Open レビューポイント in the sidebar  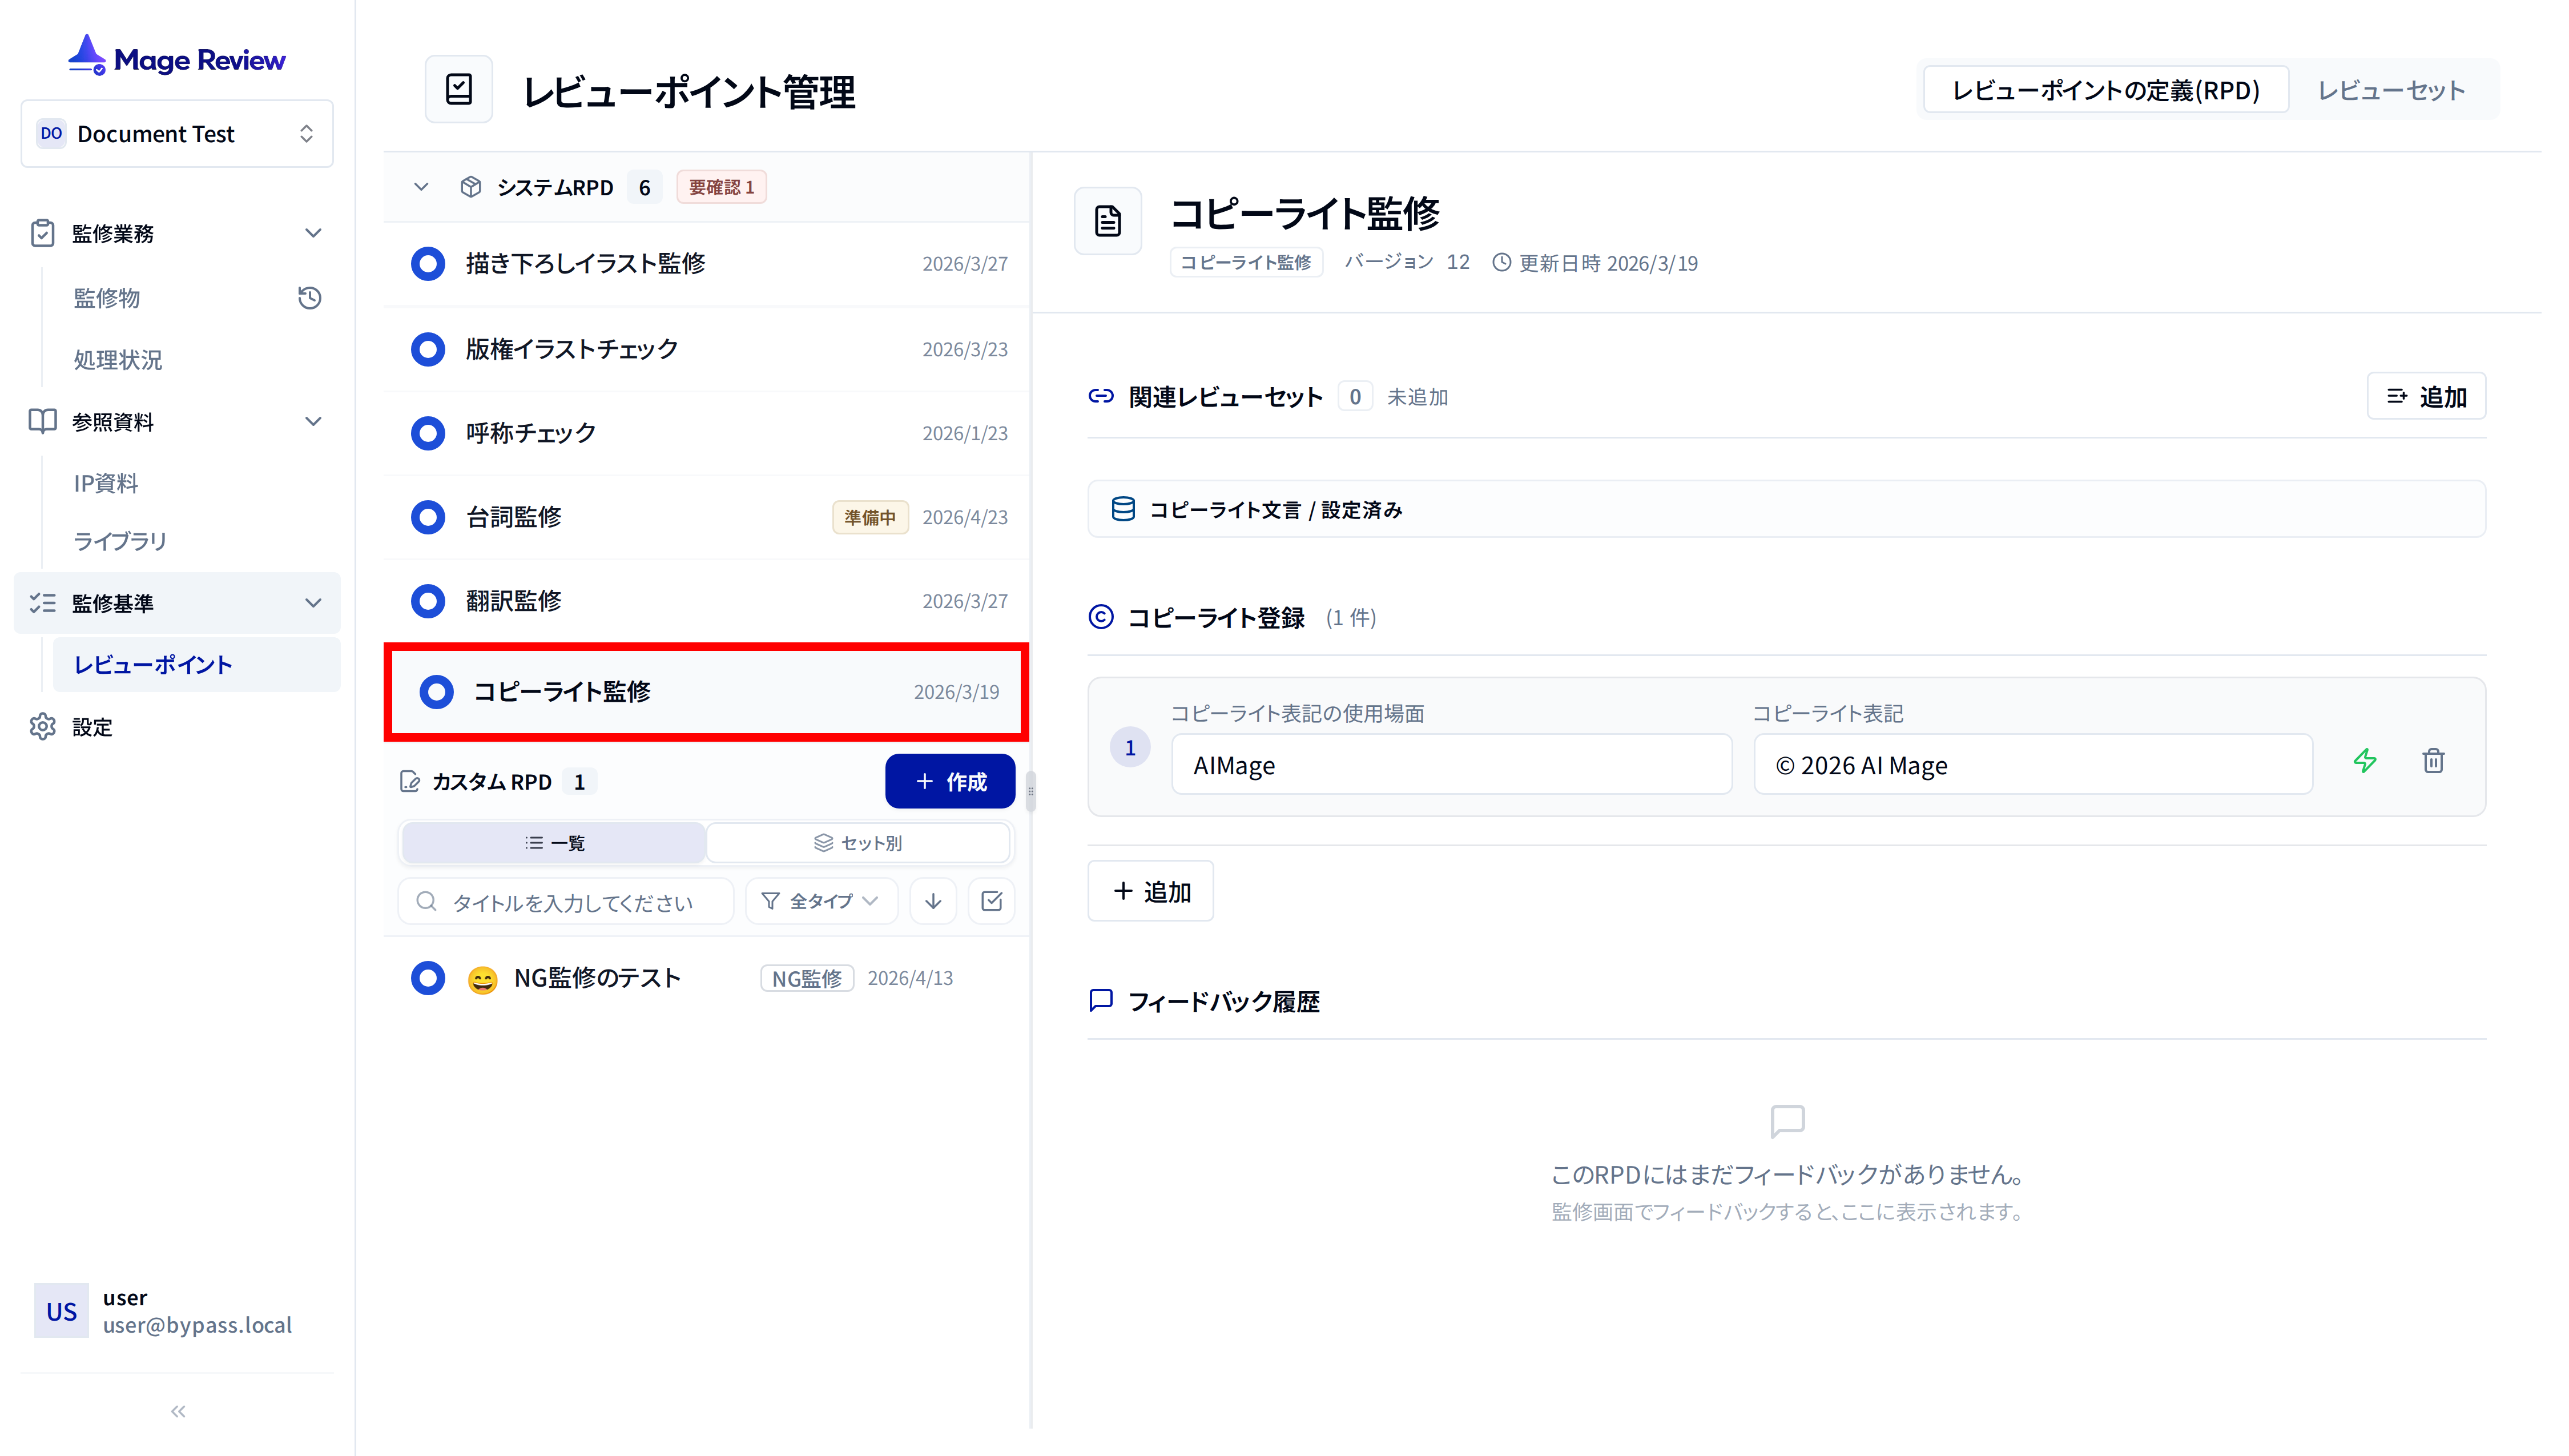tap(196, 665)
